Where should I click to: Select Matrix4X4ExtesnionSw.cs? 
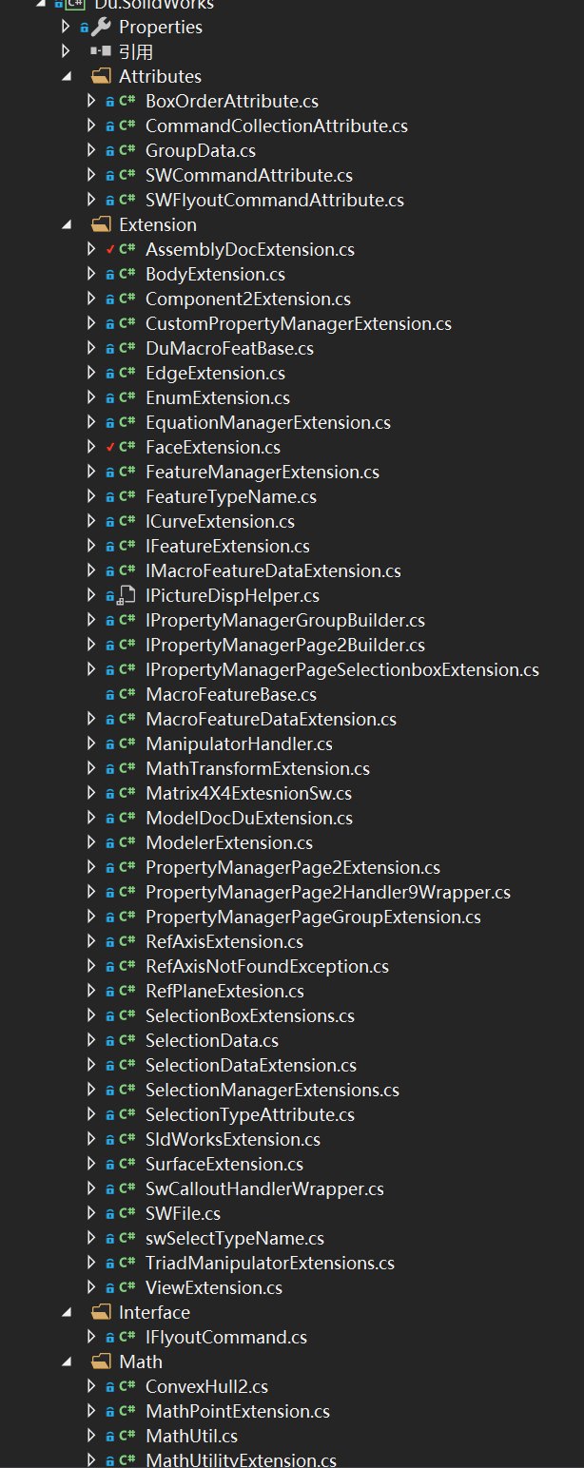click(x=248, y=793)
